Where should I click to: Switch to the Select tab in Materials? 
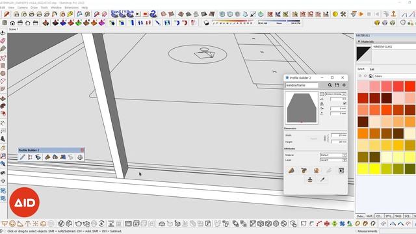coord(361,69)
